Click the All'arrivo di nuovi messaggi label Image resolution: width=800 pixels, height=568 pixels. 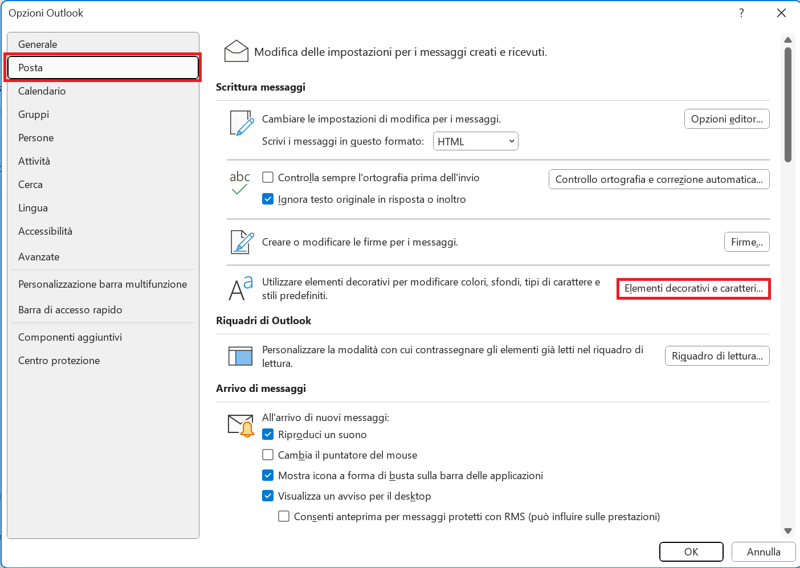pos(325,418)
